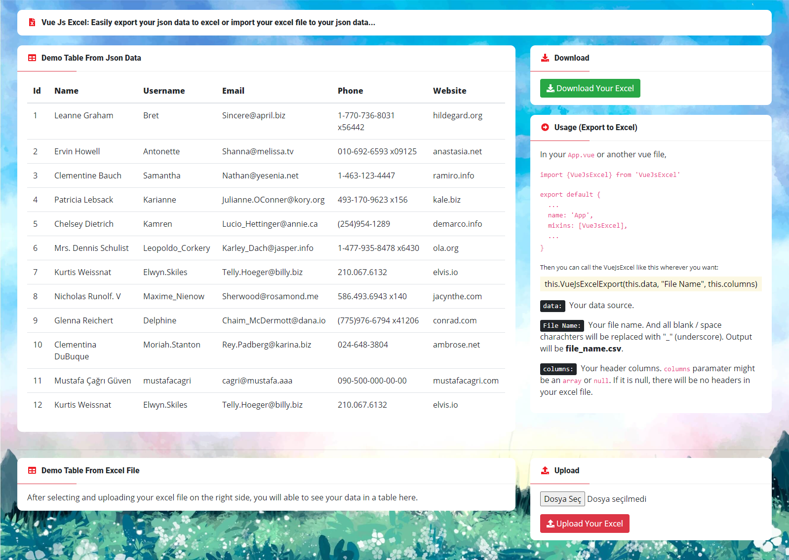Select the name Clementine Bauch

88,175
